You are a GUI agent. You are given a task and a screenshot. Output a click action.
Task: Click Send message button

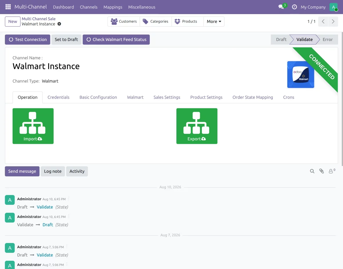tap(22, 171)
